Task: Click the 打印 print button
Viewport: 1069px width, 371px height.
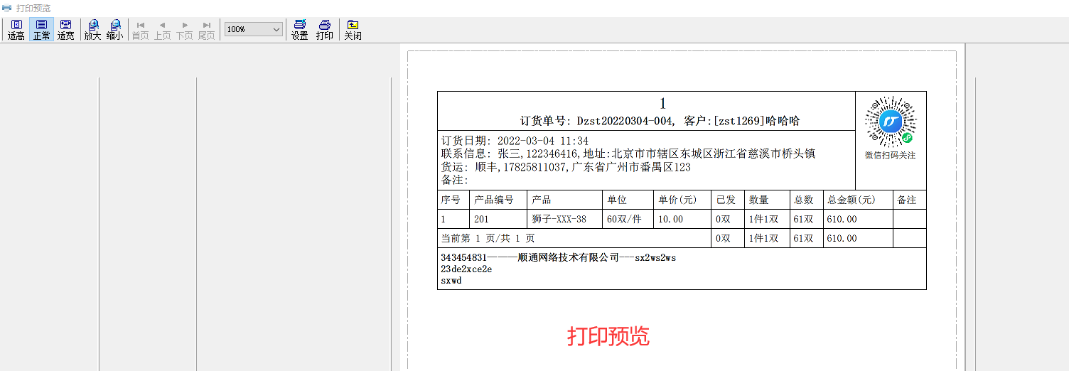Action: (x=325, y=30)
